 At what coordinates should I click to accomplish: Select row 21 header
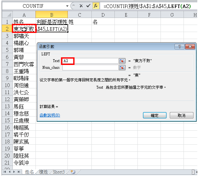(7, 163)
